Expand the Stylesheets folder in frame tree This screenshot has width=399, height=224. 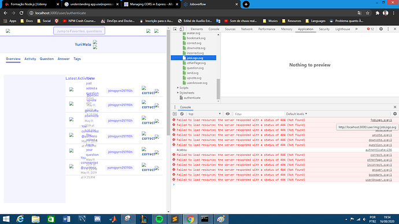point(178,93)
